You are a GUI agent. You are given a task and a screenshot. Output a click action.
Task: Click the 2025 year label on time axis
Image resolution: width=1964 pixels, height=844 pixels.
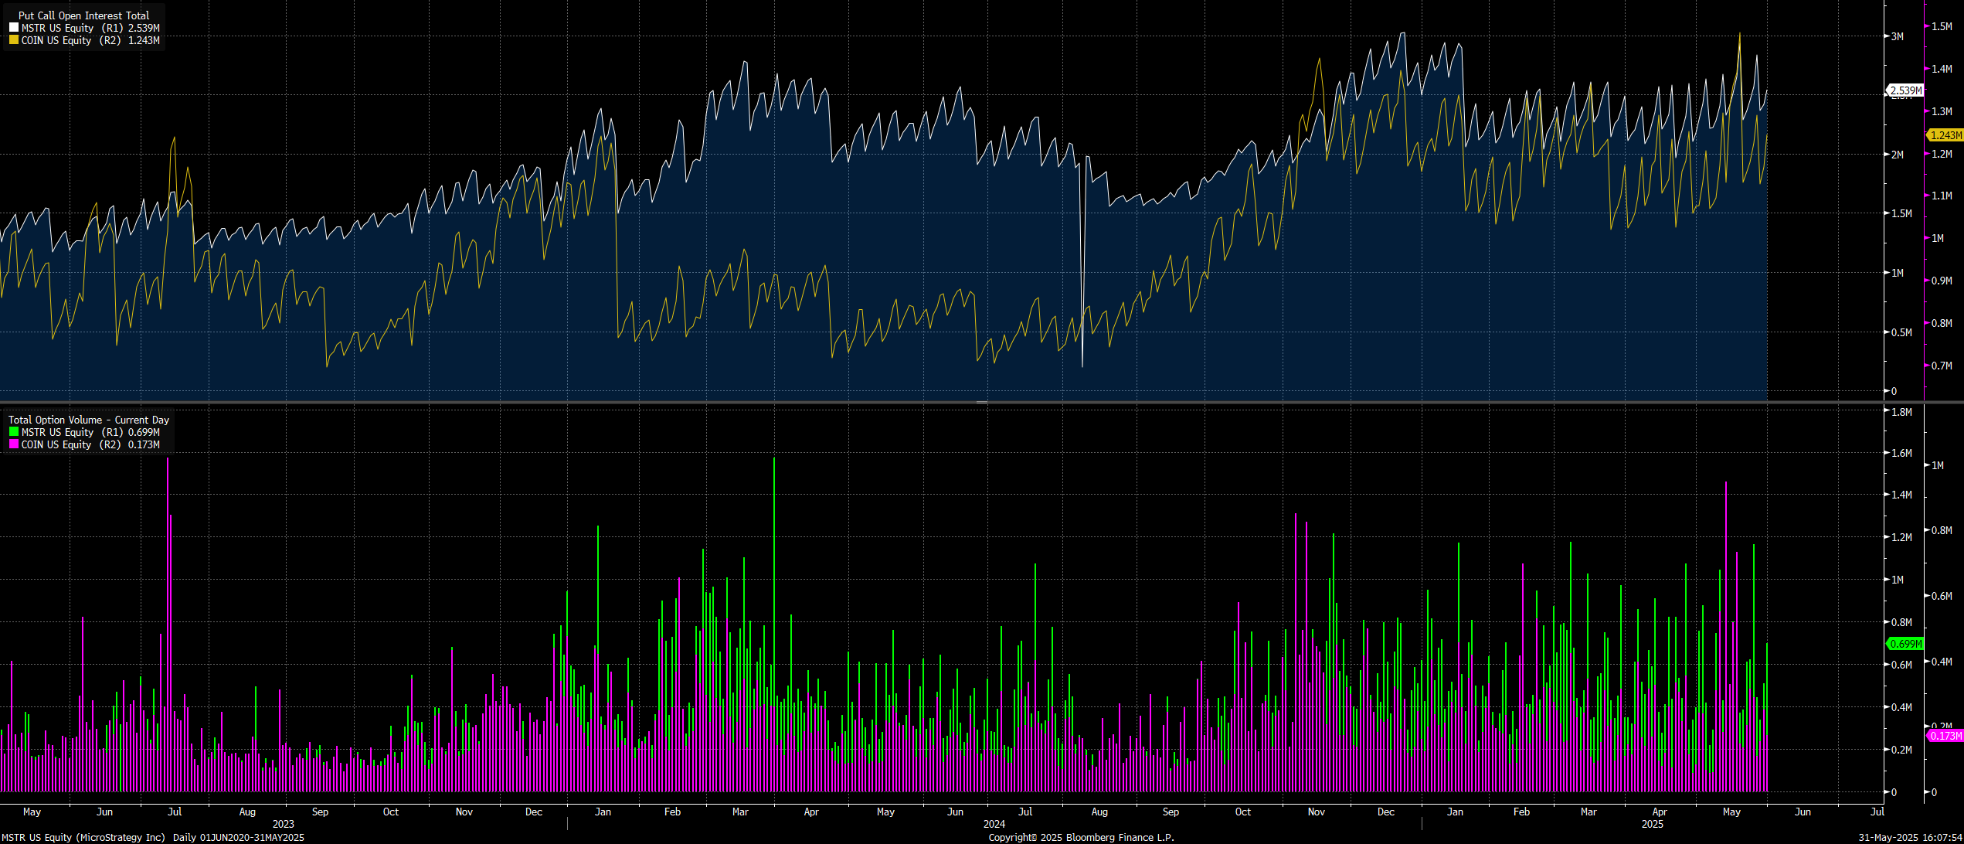(x=1653, y=824)
